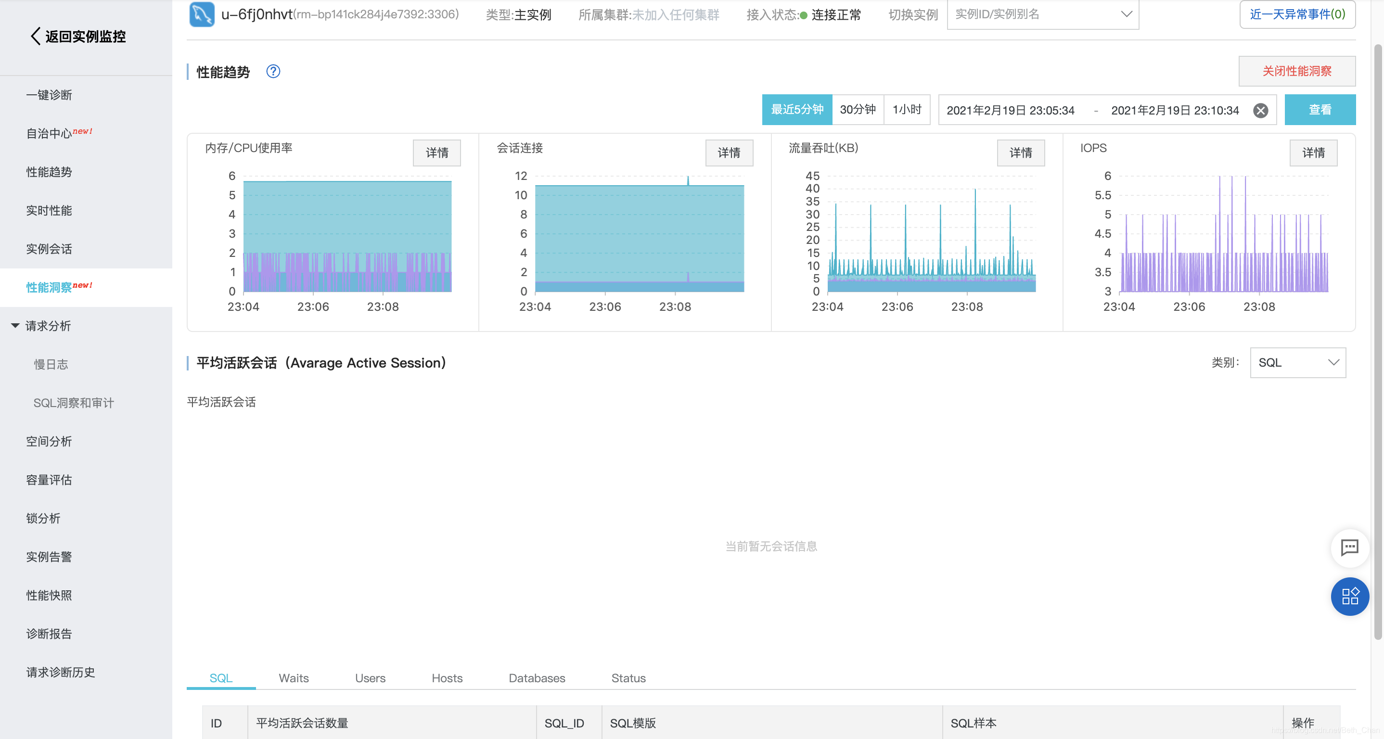Image resolution: width=1384 pixels, height=739 pixels.
Task: Click the back arrow to instance monitoring
Action: (x=36, y=37)
